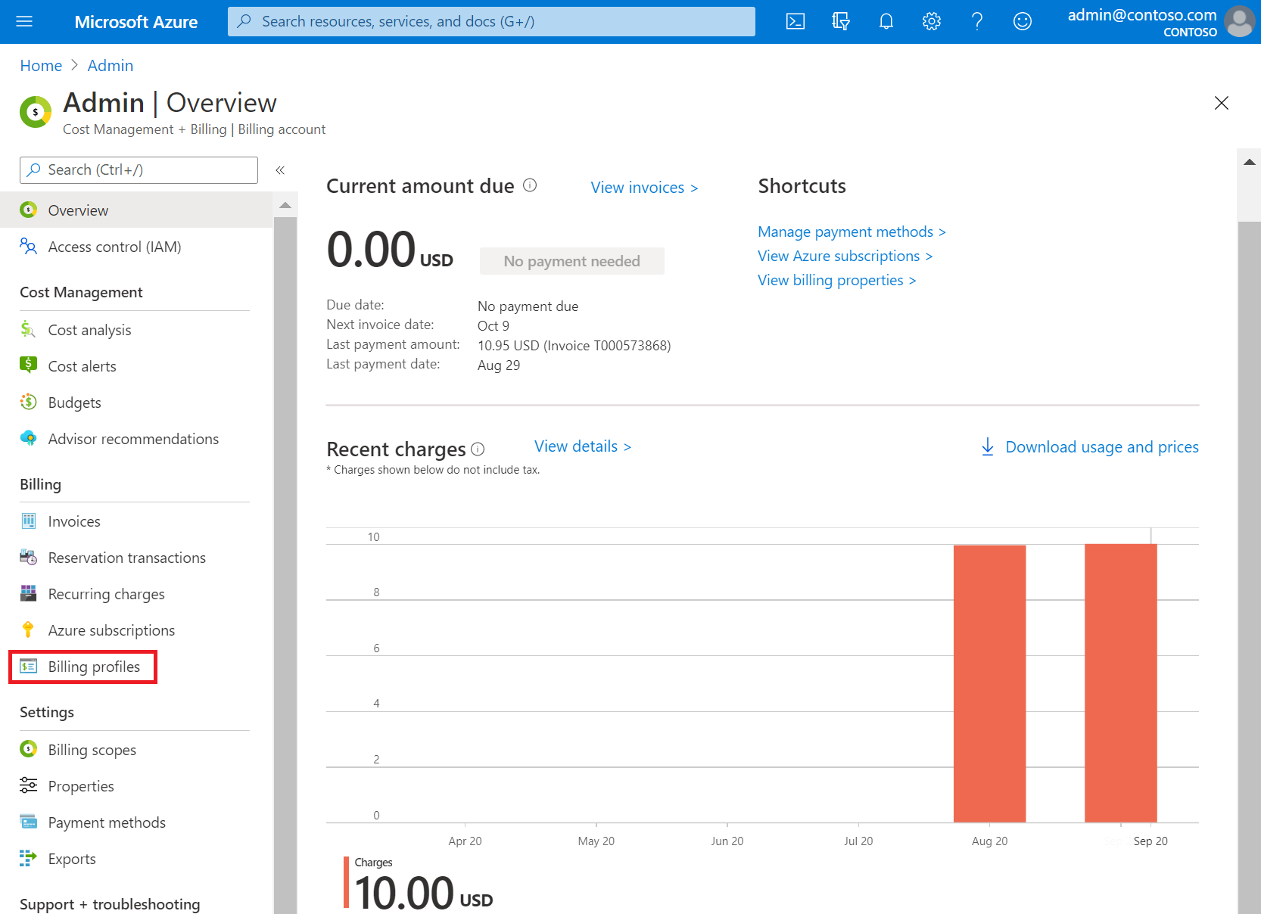The image size is (1261, 914).
Task: Open Cloud Shell from the top bar
Action: click(796, 21)
